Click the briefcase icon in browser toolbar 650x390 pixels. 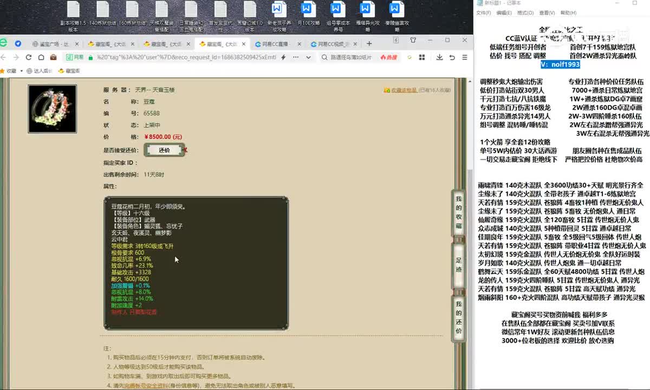click(53, 57)
